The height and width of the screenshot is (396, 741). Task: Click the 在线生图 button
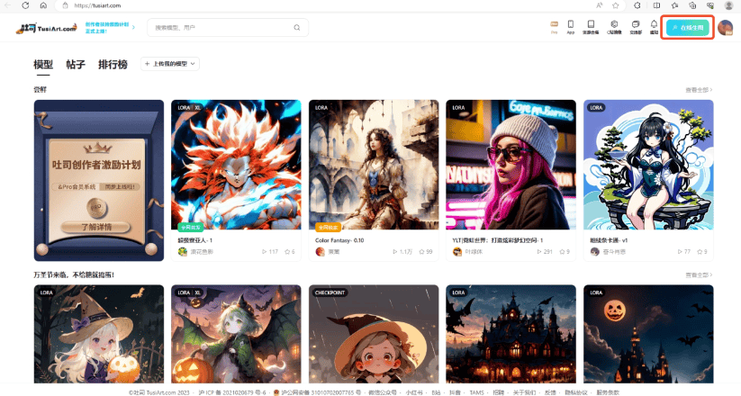click(689, 28)
